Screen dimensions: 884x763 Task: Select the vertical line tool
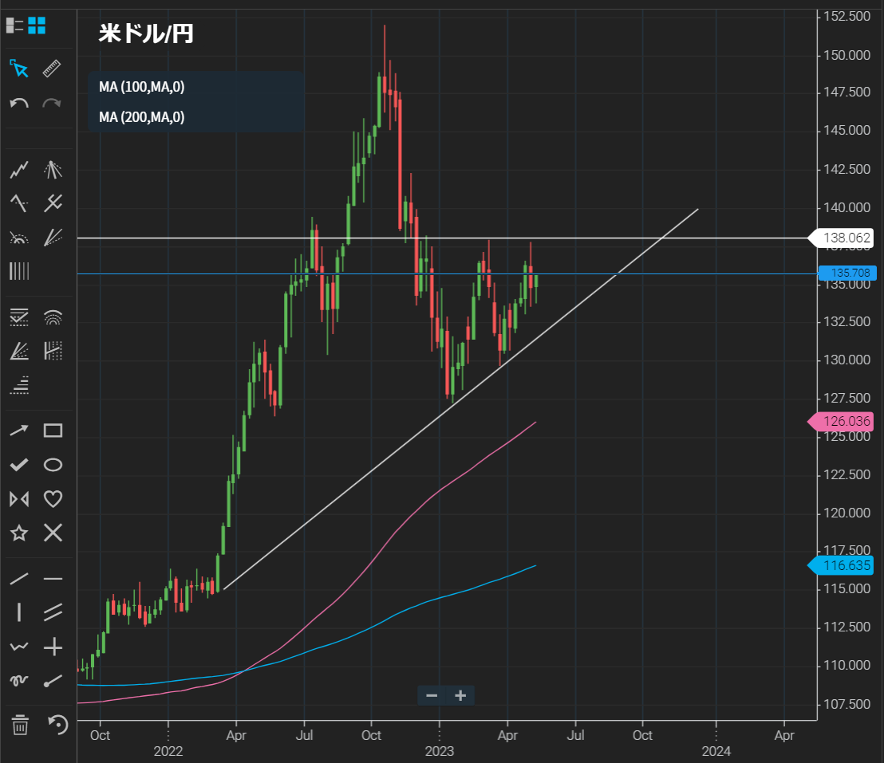pos(19,612)
